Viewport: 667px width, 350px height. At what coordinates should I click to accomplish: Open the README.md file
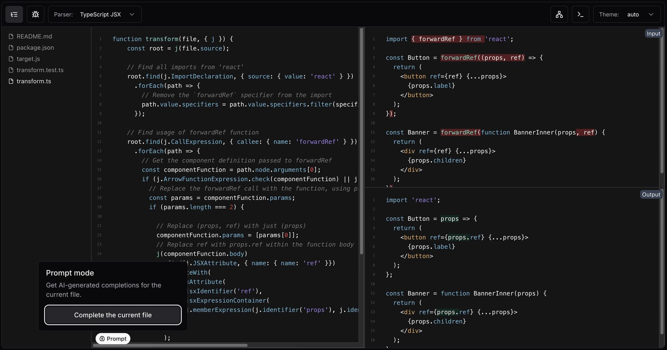click(34, 36)
